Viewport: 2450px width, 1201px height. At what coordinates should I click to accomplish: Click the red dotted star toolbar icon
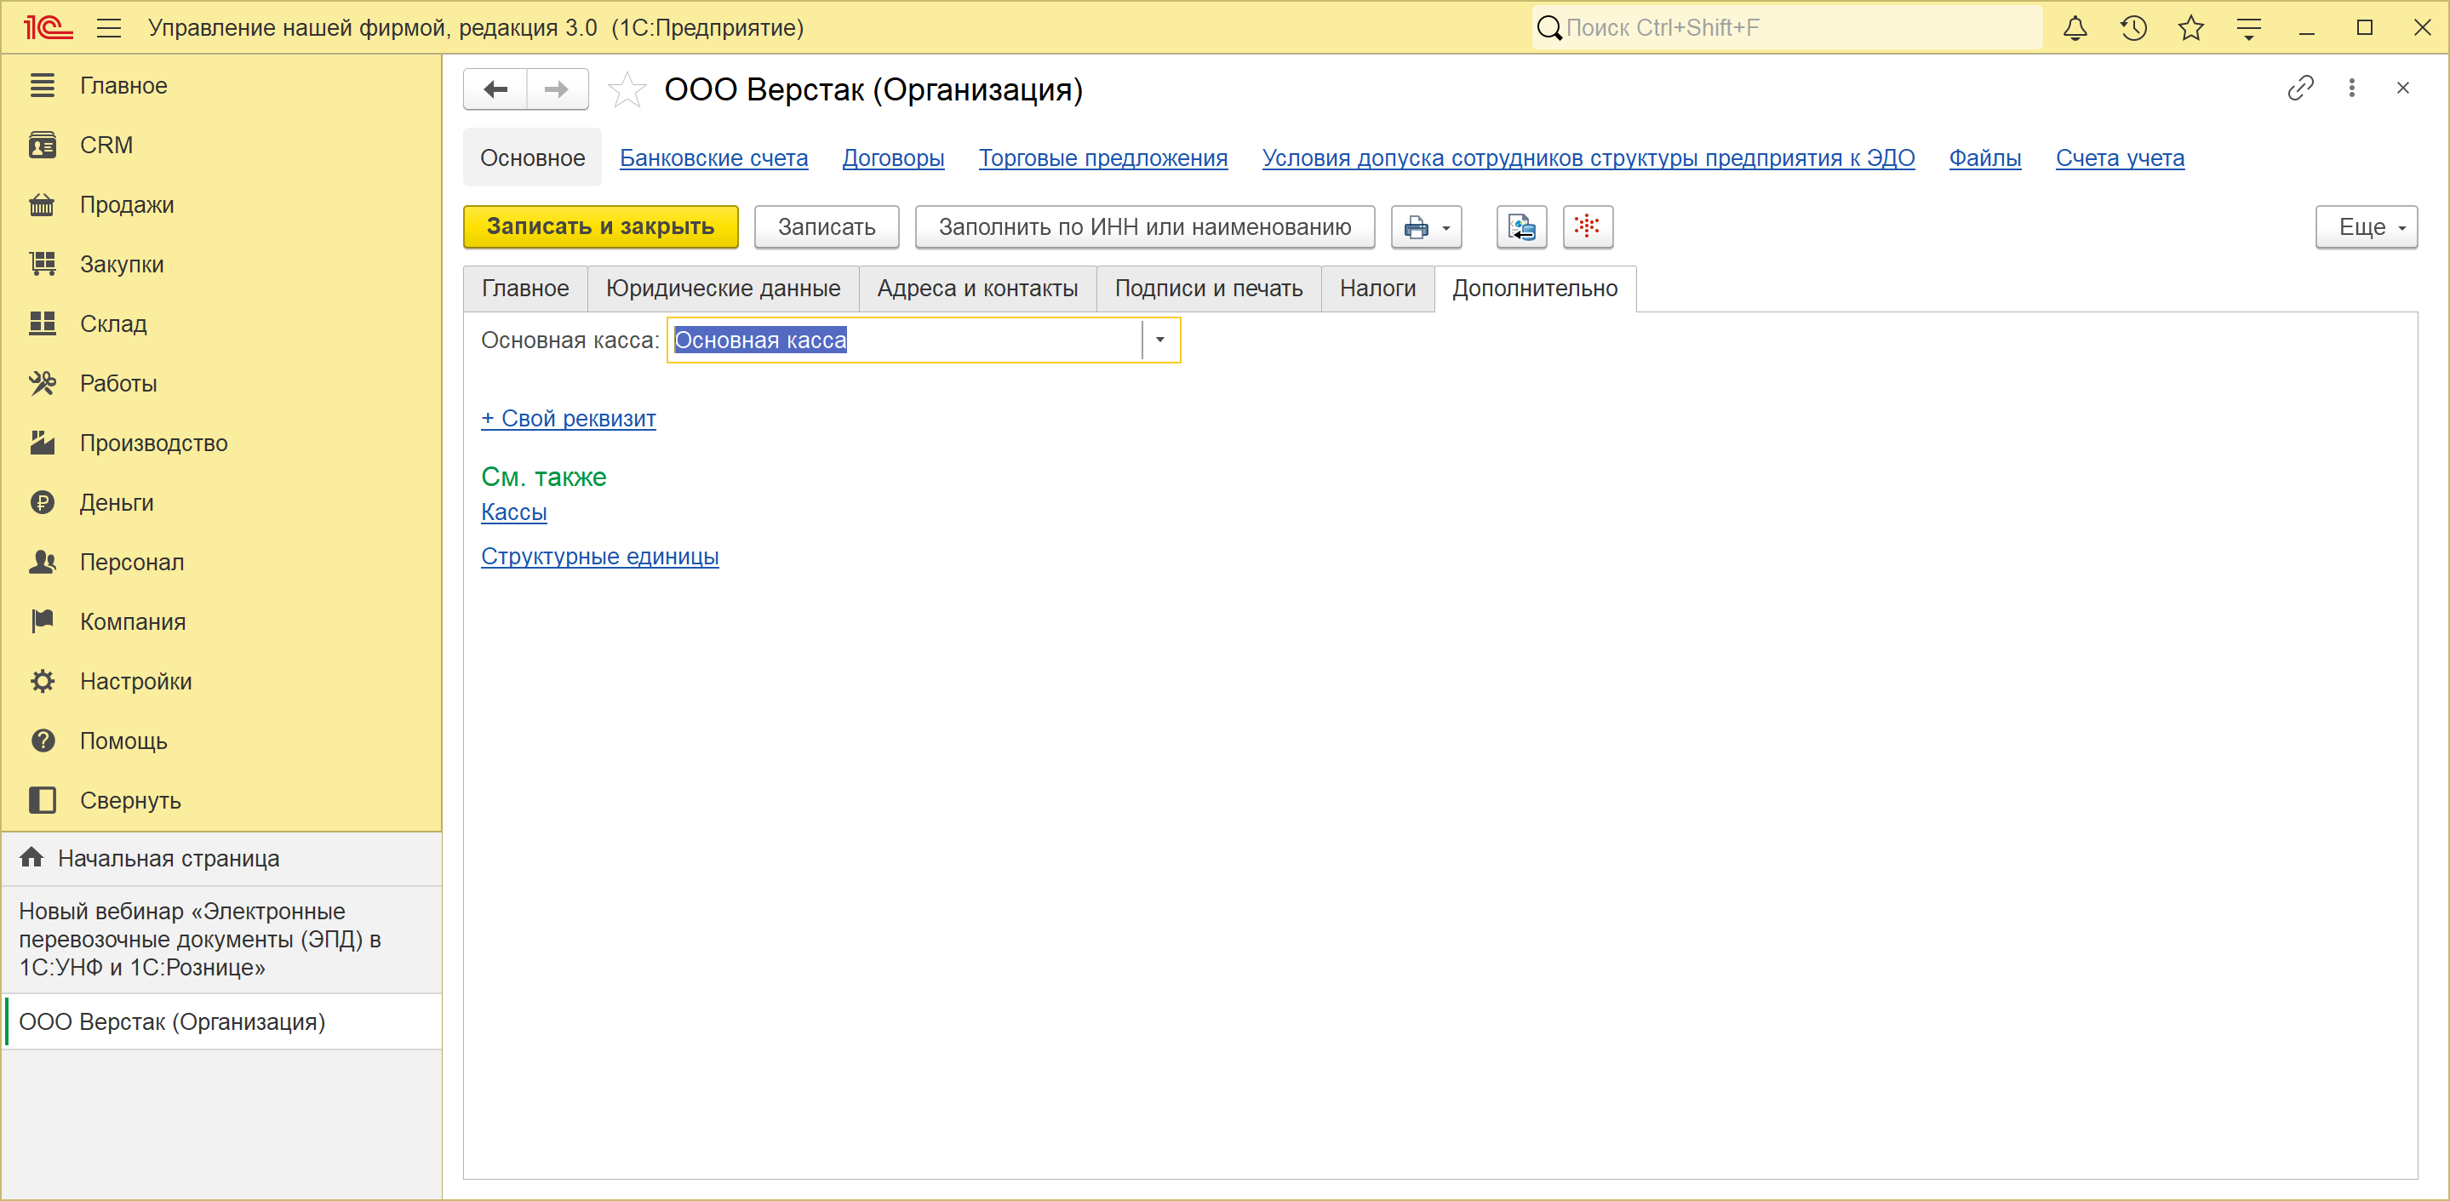point(1588,227)
